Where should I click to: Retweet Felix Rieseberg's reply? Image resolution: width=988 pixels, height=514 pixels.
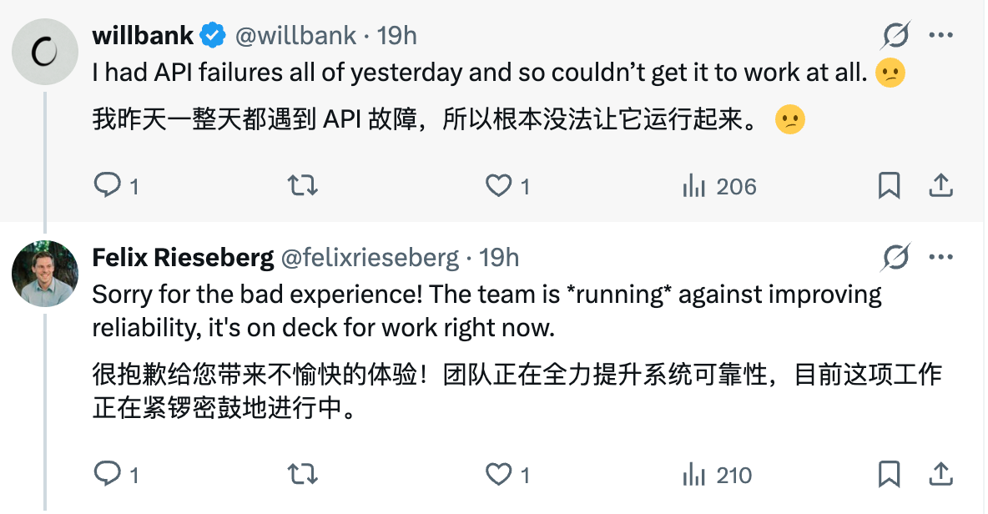coord(302,475)
